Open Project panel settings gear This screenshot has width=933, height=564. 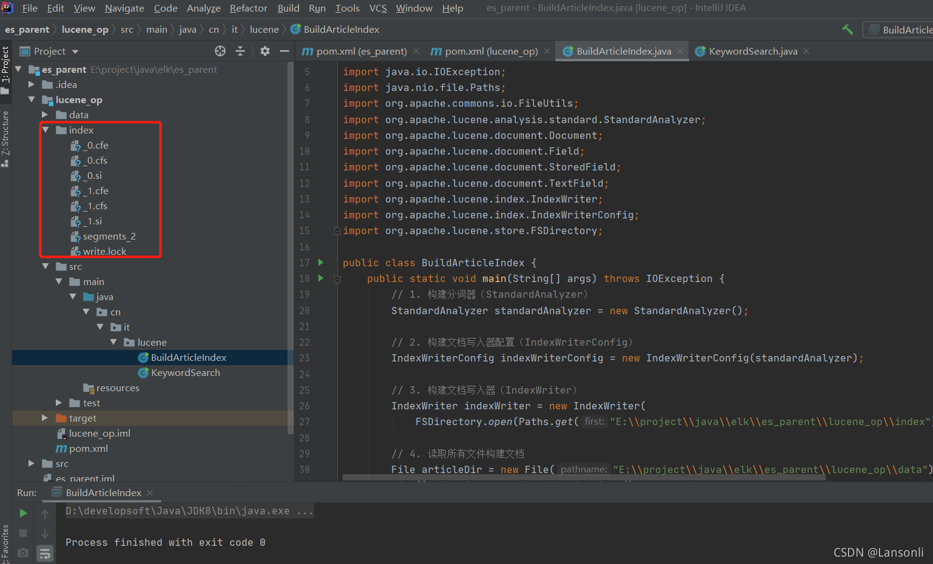pyautogui.click(x=265, y=52)
